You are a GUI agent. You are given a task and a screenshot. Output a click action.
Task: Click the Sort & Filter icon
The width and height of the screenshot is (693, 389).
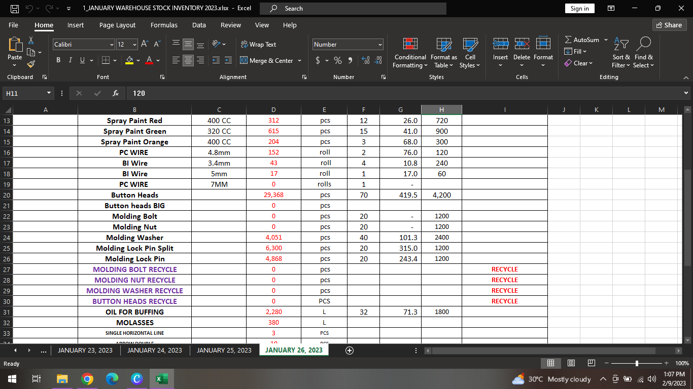pyautogui.click(x=621, y=45)
